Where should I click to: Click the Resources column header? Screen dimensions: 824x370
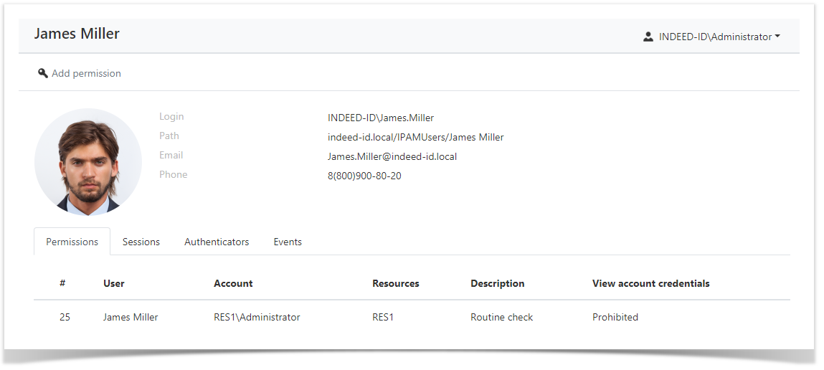point(395,283)
